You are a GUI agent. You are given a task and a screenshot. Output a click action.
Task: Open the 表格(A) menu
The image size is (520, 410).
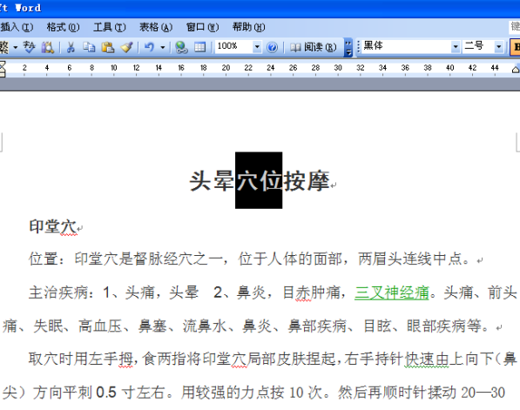(x=156, y=27)
